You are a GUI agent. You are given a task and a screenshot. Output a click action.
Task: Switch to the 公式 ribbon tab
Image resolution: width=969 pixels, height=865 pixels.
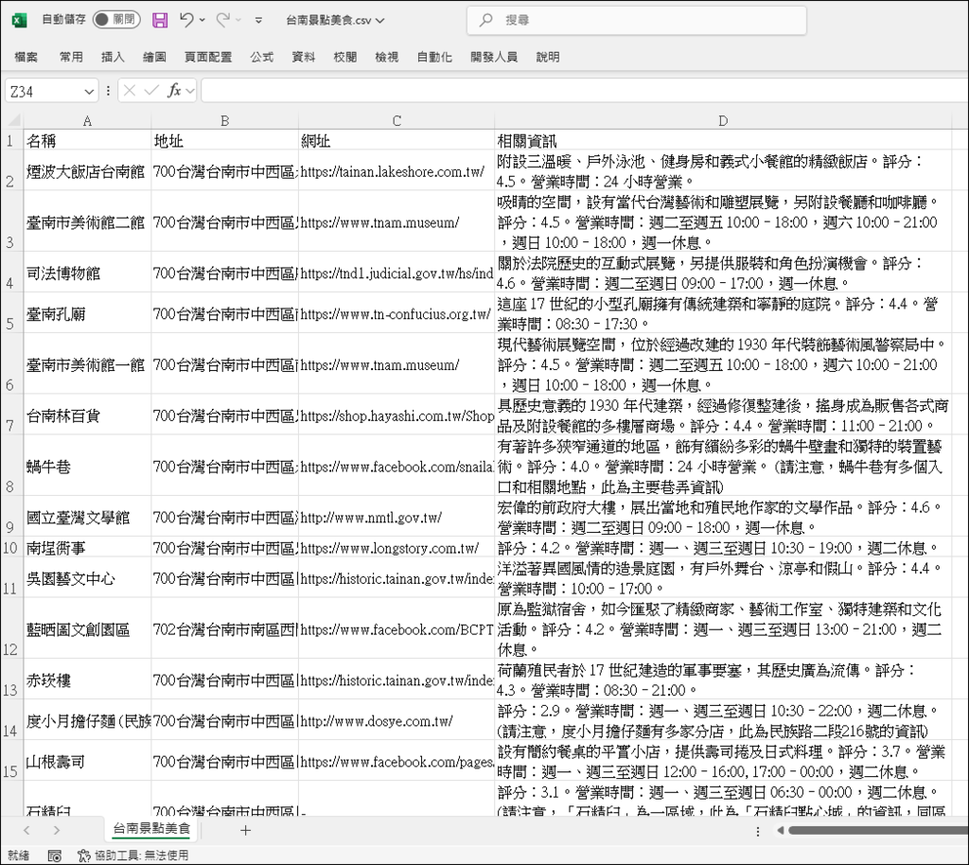[x=262, y=57]
